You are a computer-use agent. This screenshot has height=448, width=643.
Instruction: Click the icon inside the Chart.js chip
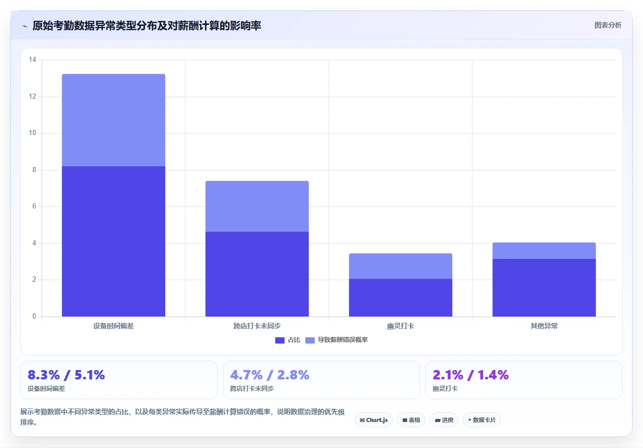point(362,420)
